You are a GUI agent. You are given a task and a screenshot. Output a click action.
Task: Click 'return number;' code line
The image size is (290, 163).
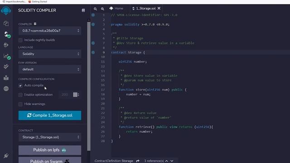coord(139,132)
